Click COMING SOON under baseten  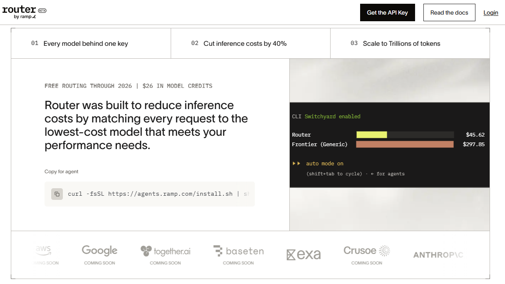238,263
